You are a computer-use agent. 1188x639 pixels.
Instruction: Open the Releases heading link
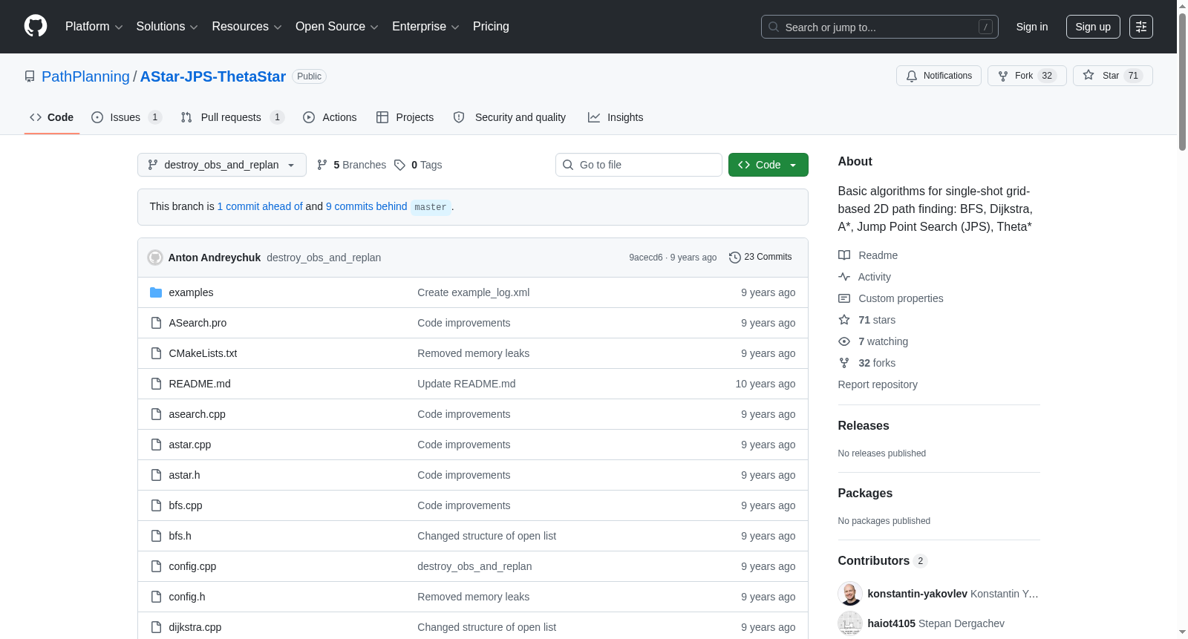point(863,425)
